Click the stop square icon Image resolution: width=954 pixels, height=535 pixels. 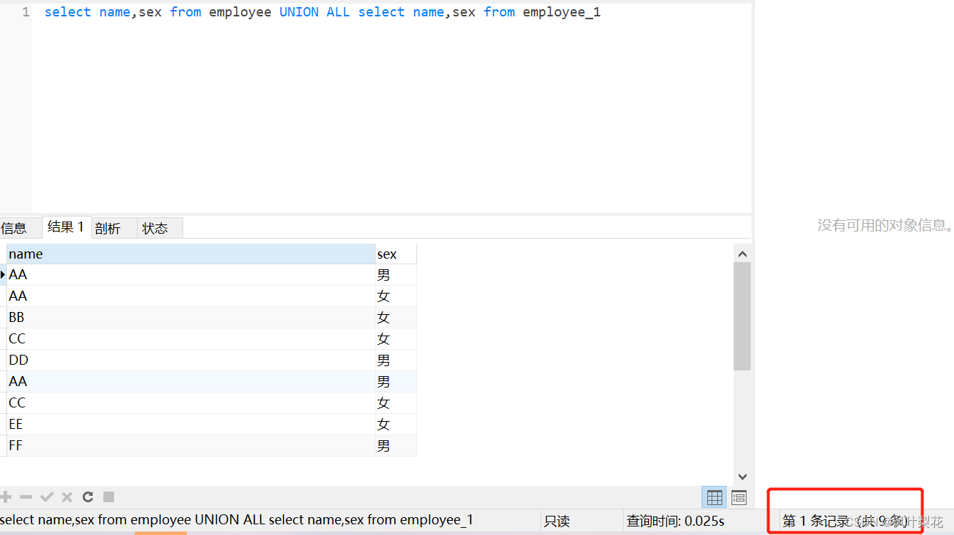(109, 497)
